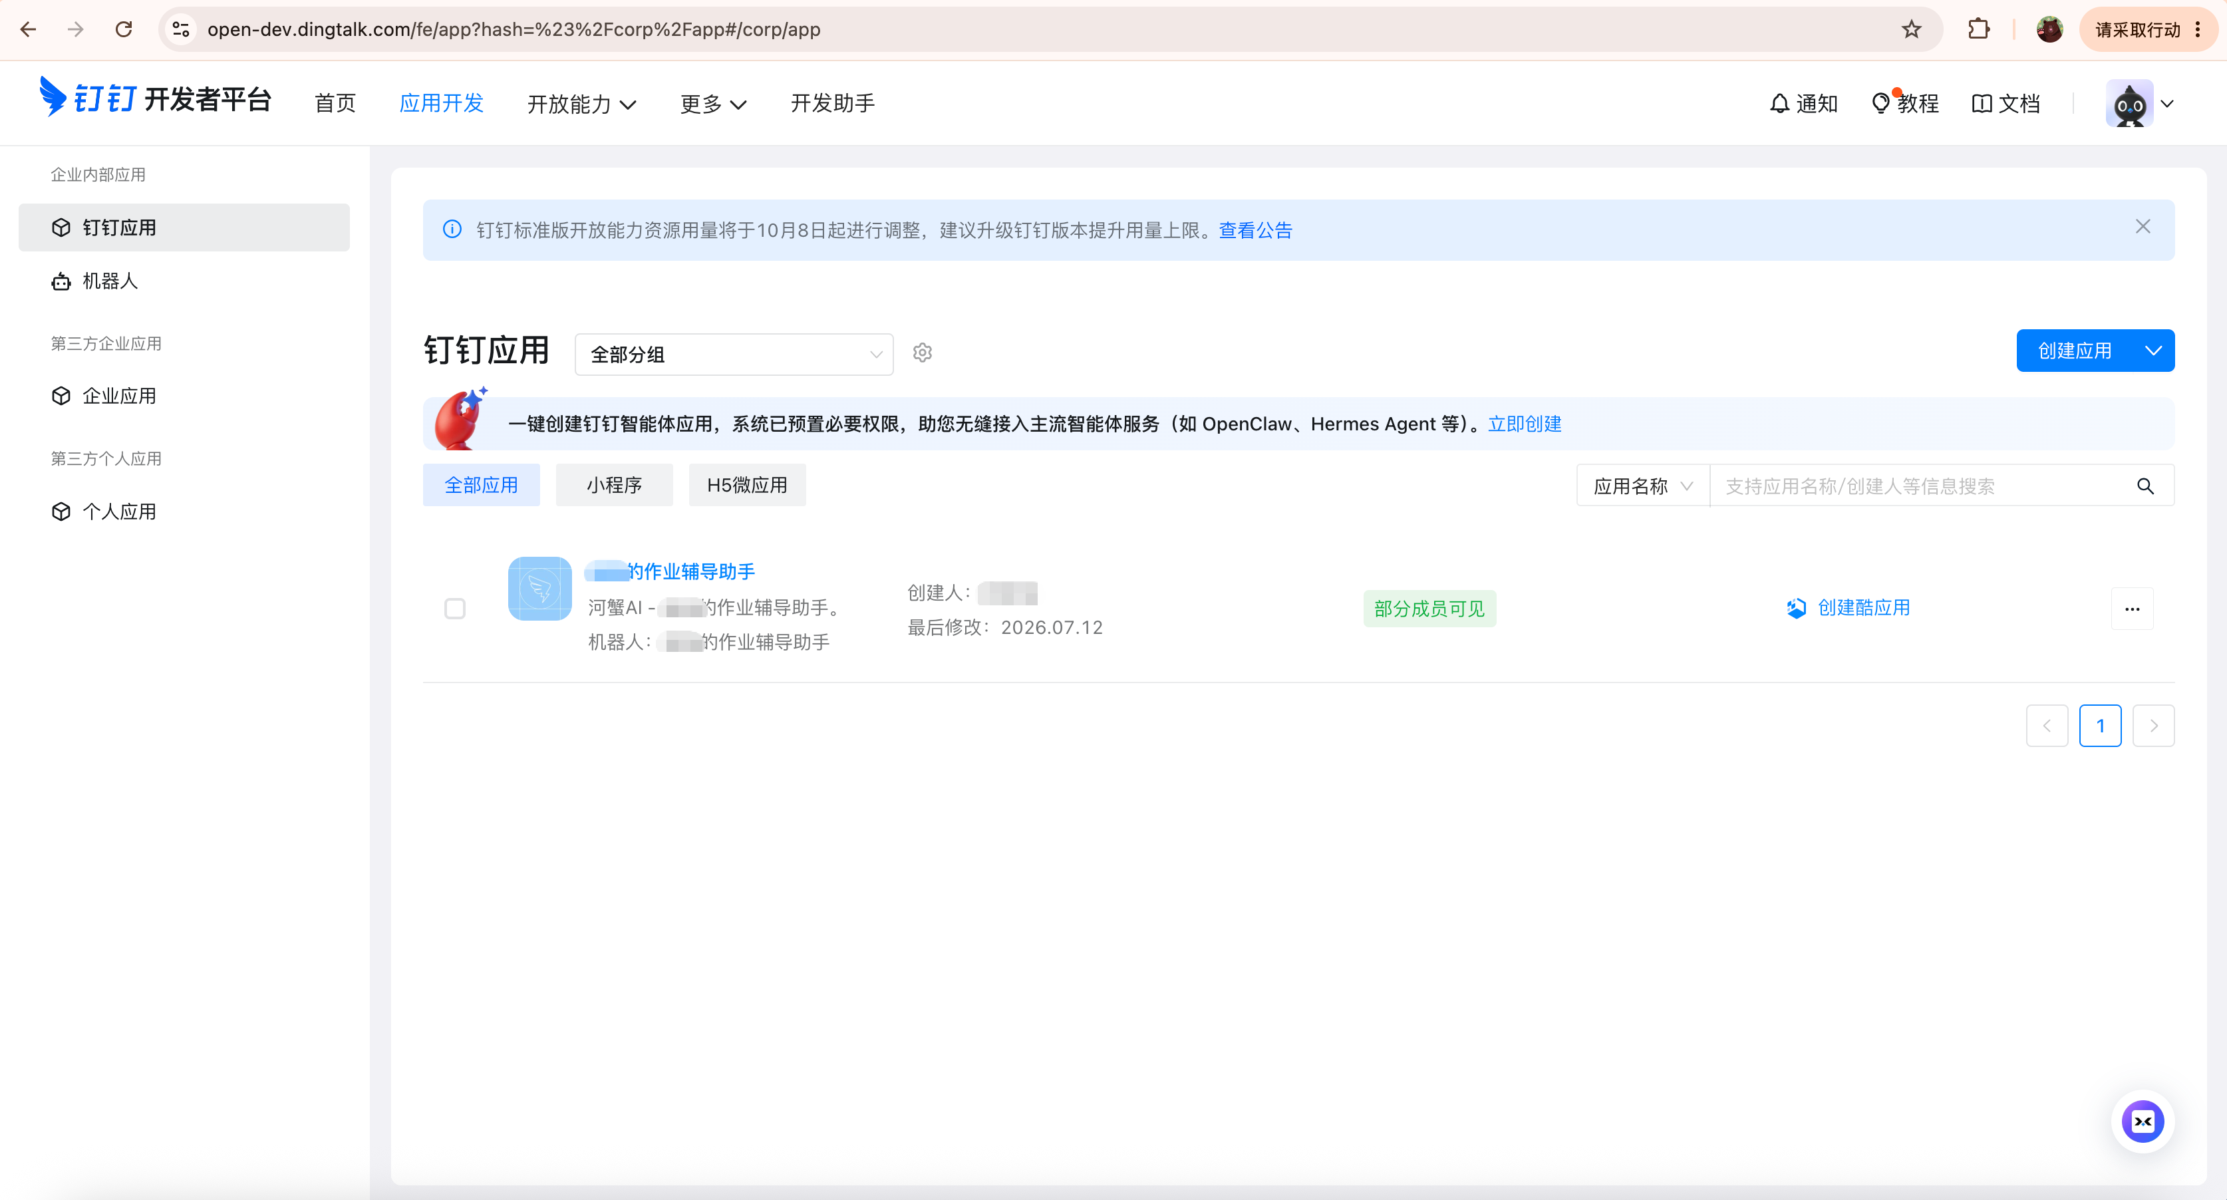Select 钉钉应用 in the sidebar
Screen dimensions: 2227x1200
(x=184, y=227)
